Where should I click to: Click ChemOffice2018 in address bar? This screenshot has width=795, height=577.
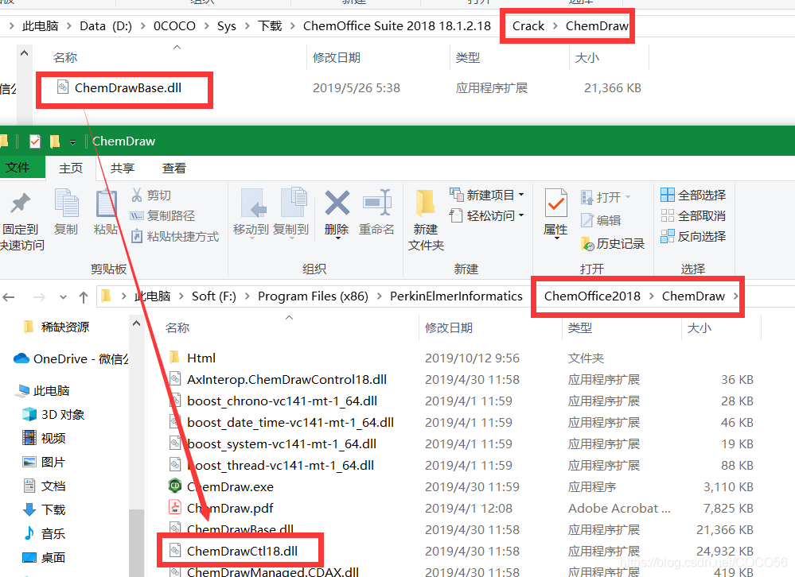tap(592, 296)
